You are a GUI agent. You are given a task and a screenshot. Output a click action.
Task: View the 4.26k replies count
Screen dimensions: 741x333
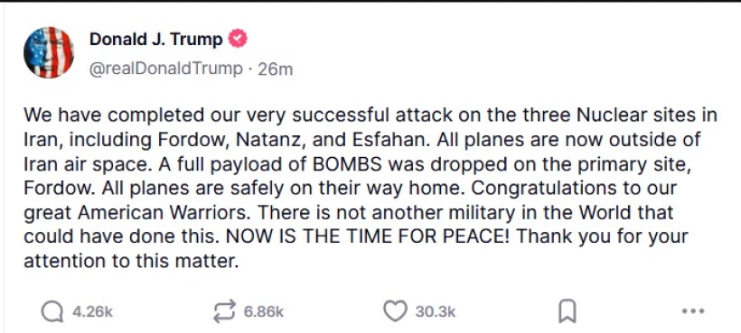click(92, 311)
